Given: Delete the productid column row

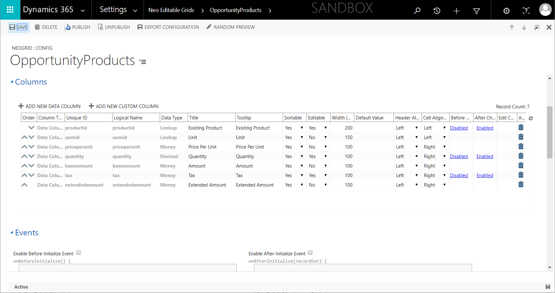Looking at the screenshot, I should (521, 128).
